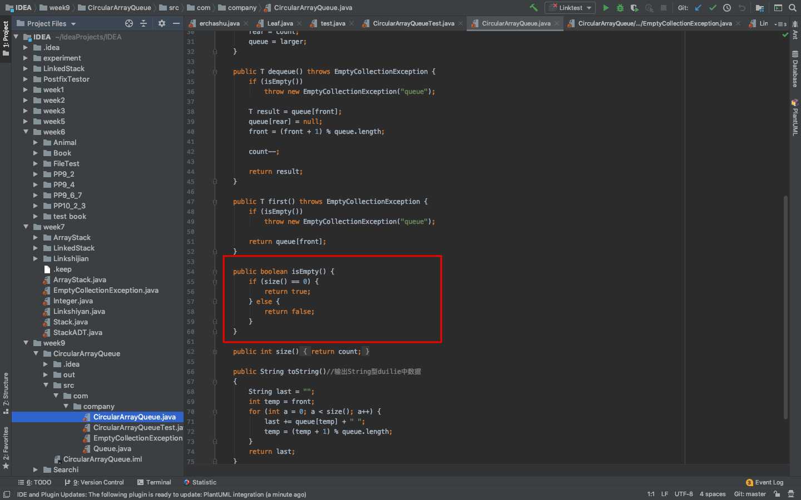
Task: Open Database tool window
Action: 795,69
